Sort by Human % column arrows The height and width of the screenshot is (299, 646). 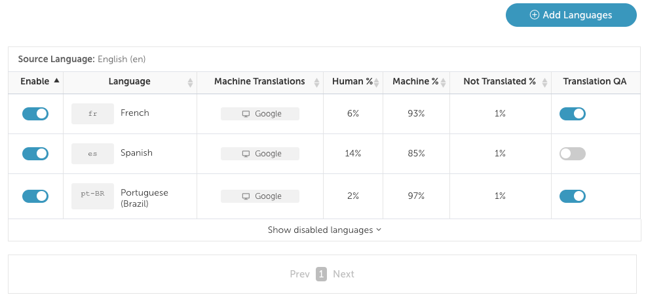(x=377, y=82)
